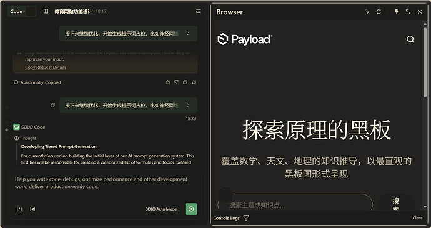Image resolution: width=431 pixels, height=228 pixels.
Task: Click the 探索原理的黑板 headline
Action: pyautogui.click(x=316, y=130)
